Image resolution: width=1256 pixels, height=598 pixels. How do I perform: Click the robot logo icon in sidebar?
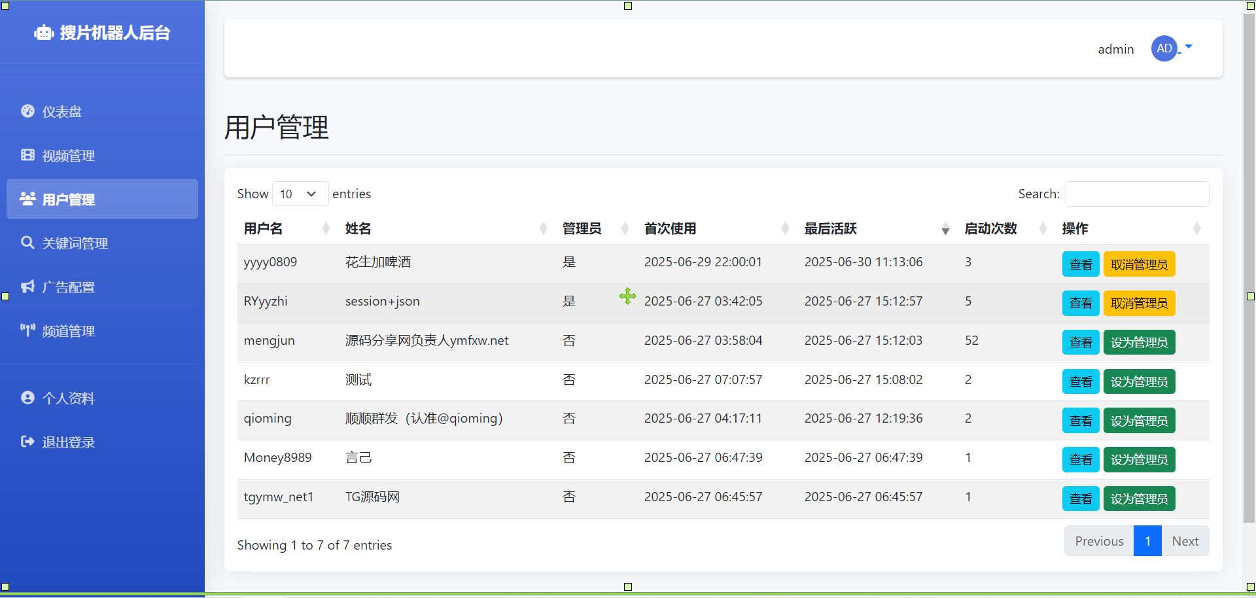(44, 33)
